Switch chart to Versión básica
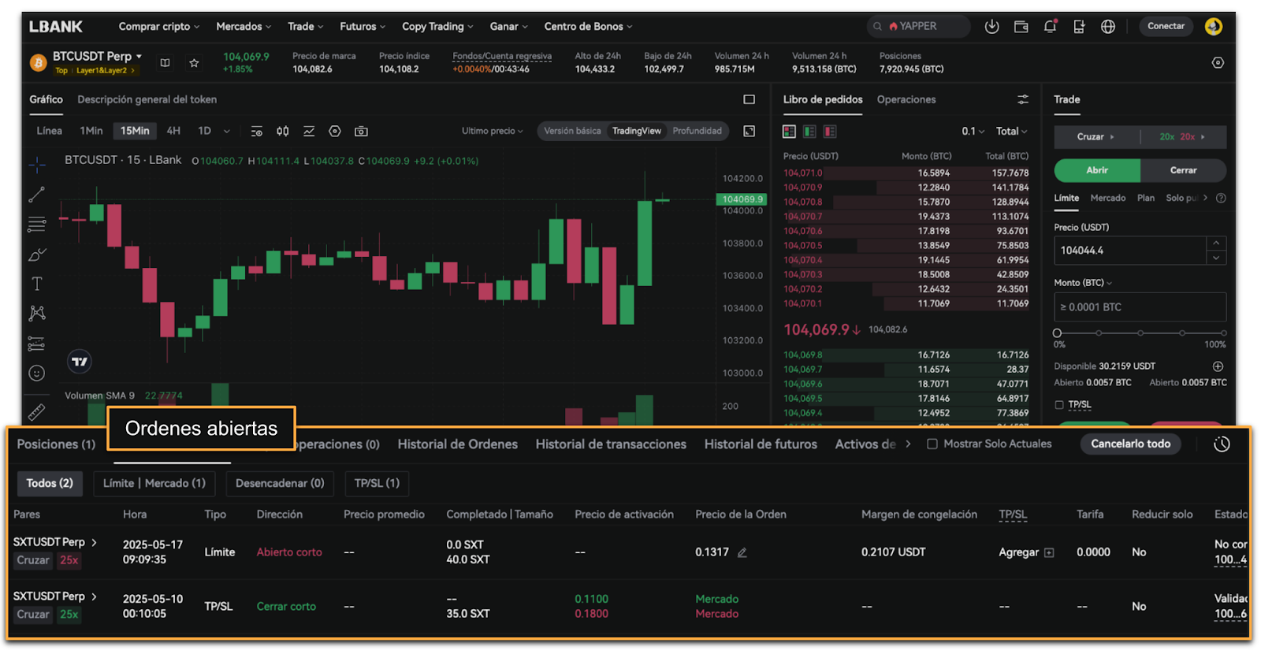The width and height of the screenshot is (1261, 654). 572,131
